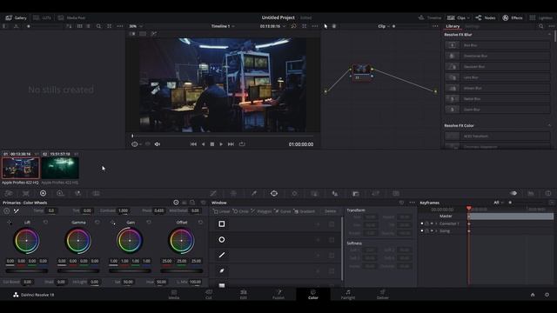This screenshot has height=313, width=557.
Task: Click the viewer scrub bar
Action: click(x=223, y=136)
